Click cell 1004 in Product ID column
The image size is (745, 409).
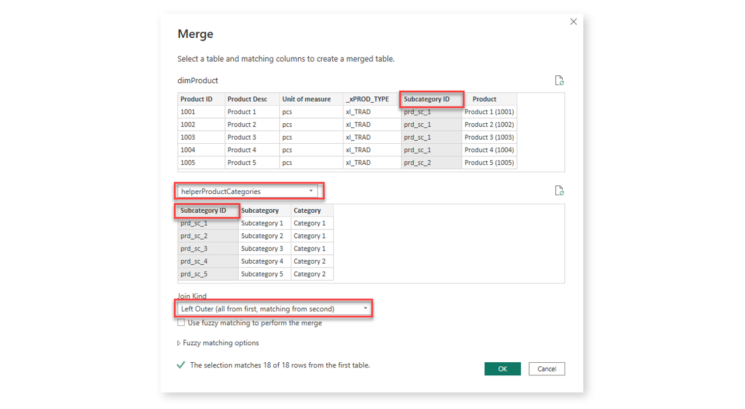(x=201, y=150)
